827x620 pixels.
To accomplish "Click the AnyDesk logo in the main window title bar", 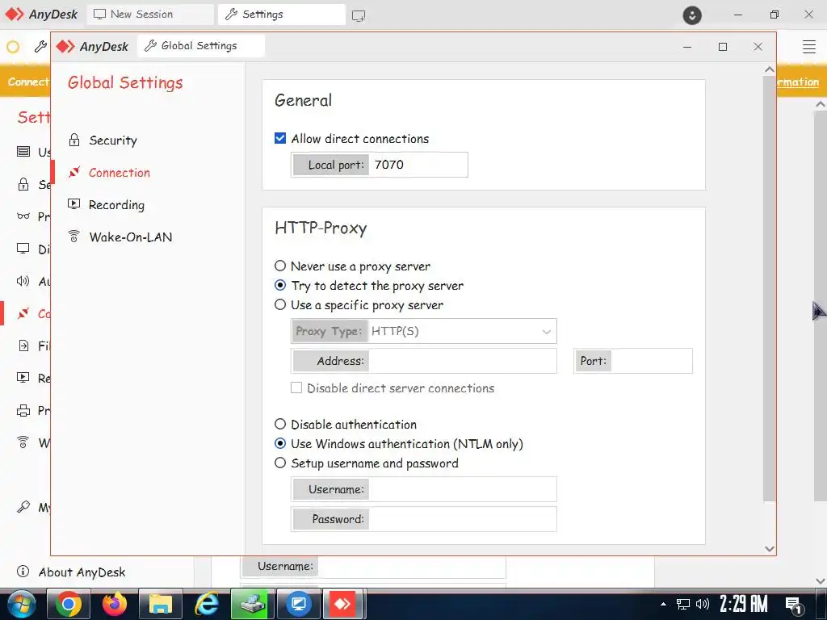I will [x=41, y=15].
